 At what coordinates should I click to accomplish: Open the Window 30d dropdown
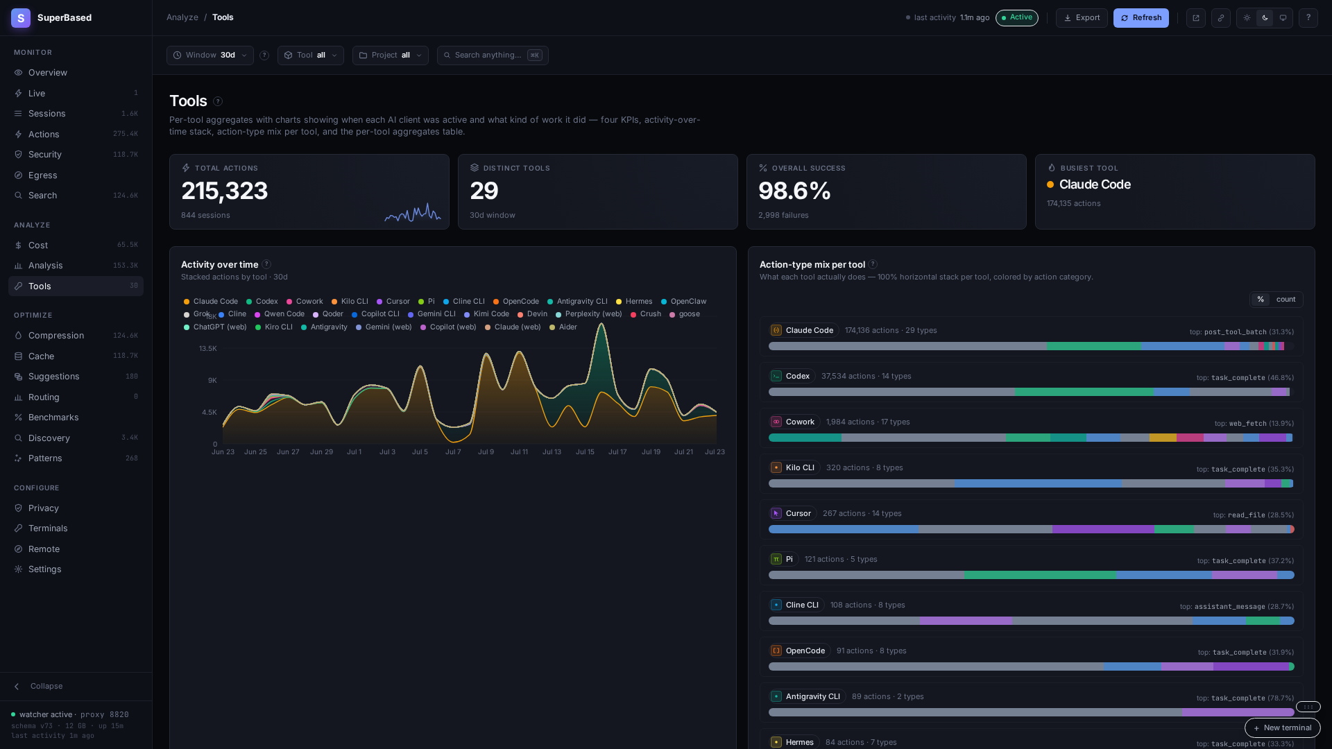click(210, 55)
